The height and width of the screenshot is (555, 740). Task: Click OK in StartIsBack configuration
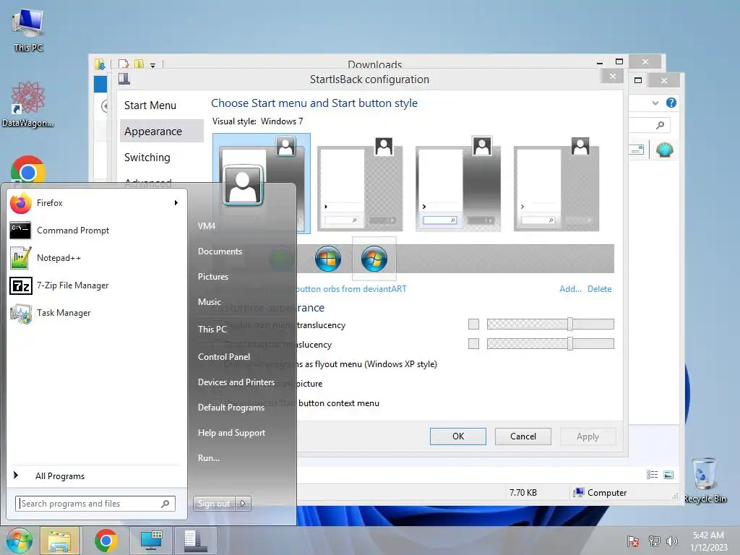[457, 436]
